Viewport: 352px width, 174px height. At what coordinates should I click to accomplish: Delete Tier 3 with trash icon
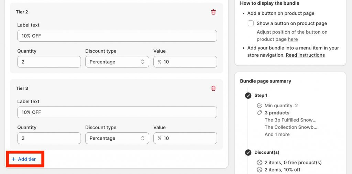(x=213, y=88)
